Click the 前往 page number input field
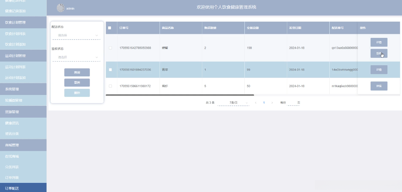Viewport: 402px width, 192px height. 291,103
